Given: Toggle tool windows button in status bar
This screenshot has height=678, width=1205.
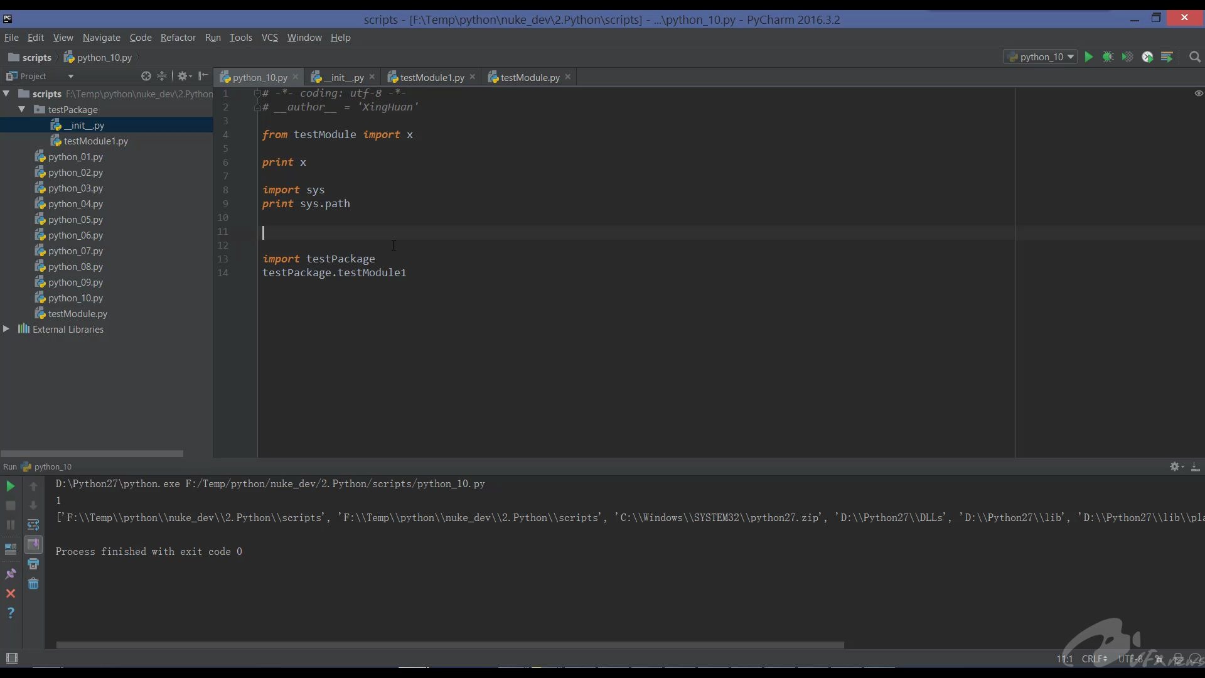Looking at the screenshot, I should pyautogui.click(x=11, y=658).
